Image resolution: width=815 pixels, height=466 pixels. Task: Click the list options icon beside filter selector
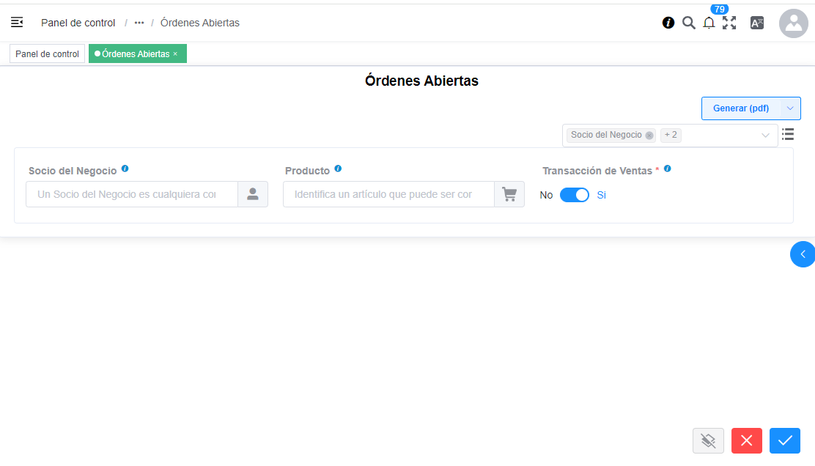click(x=788, y=134)
